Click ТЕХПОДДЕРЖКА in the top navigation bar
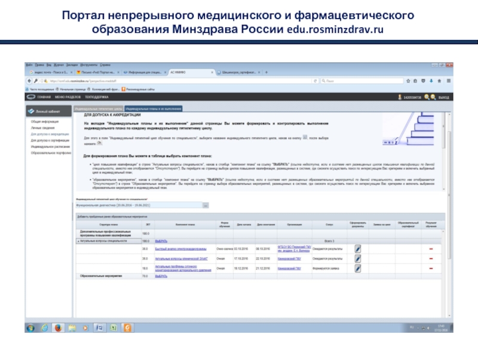 (x=97, y=97)
